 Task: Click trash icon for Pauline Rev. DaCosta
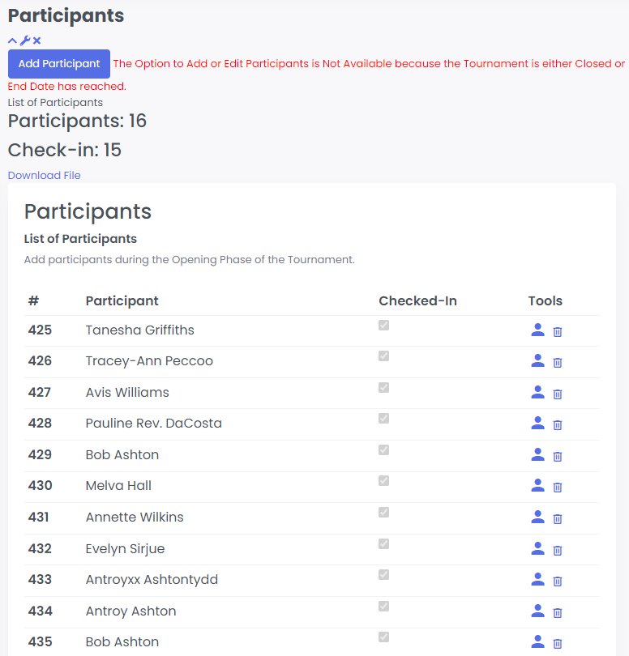(x=558, y=425)
